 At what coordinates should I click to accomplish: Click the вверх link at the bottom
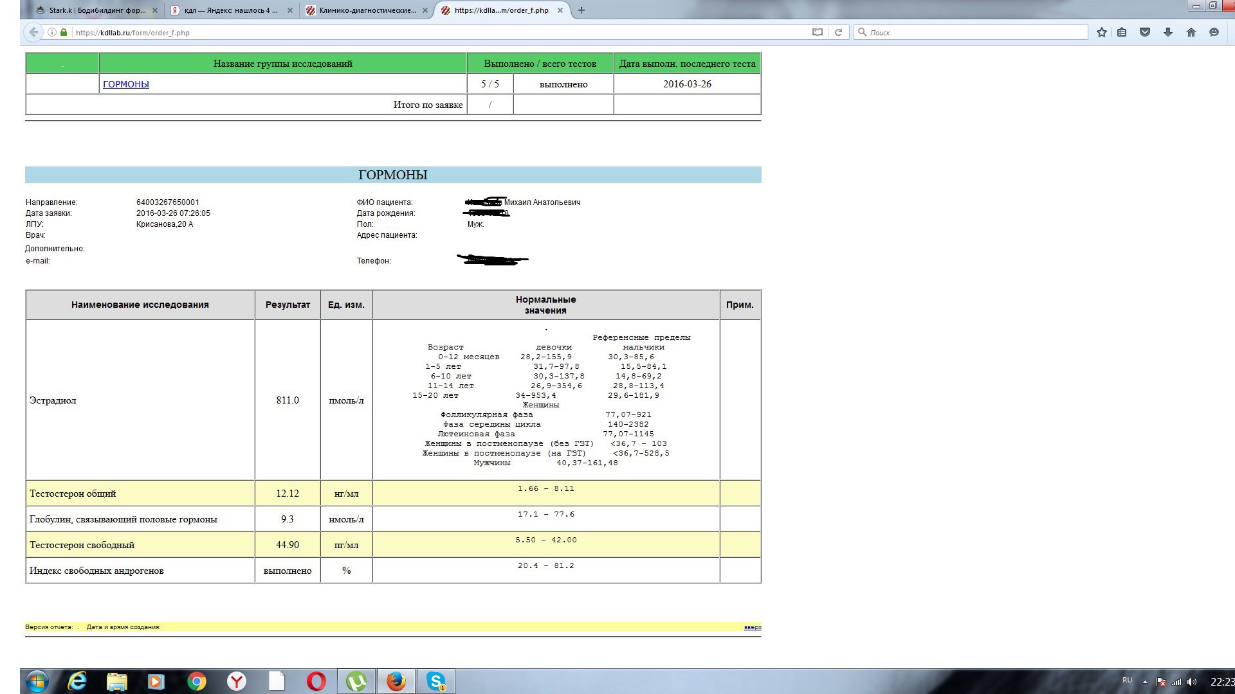753,627
